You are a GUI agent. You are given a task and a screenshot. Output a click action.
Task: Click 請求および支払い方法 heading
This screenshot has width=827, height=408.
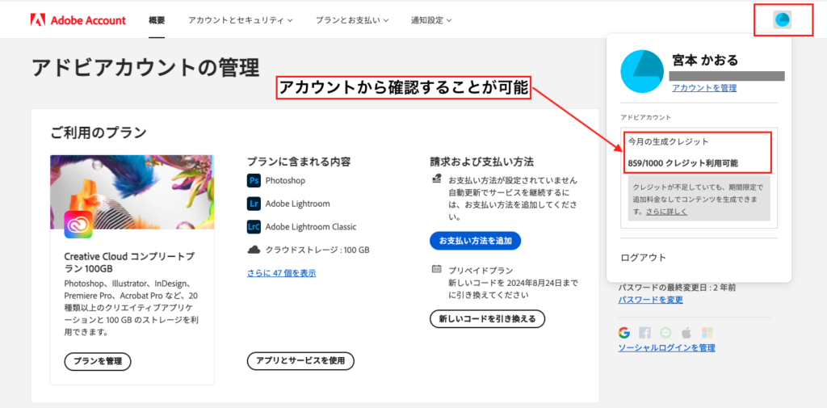tap(483, 162)
